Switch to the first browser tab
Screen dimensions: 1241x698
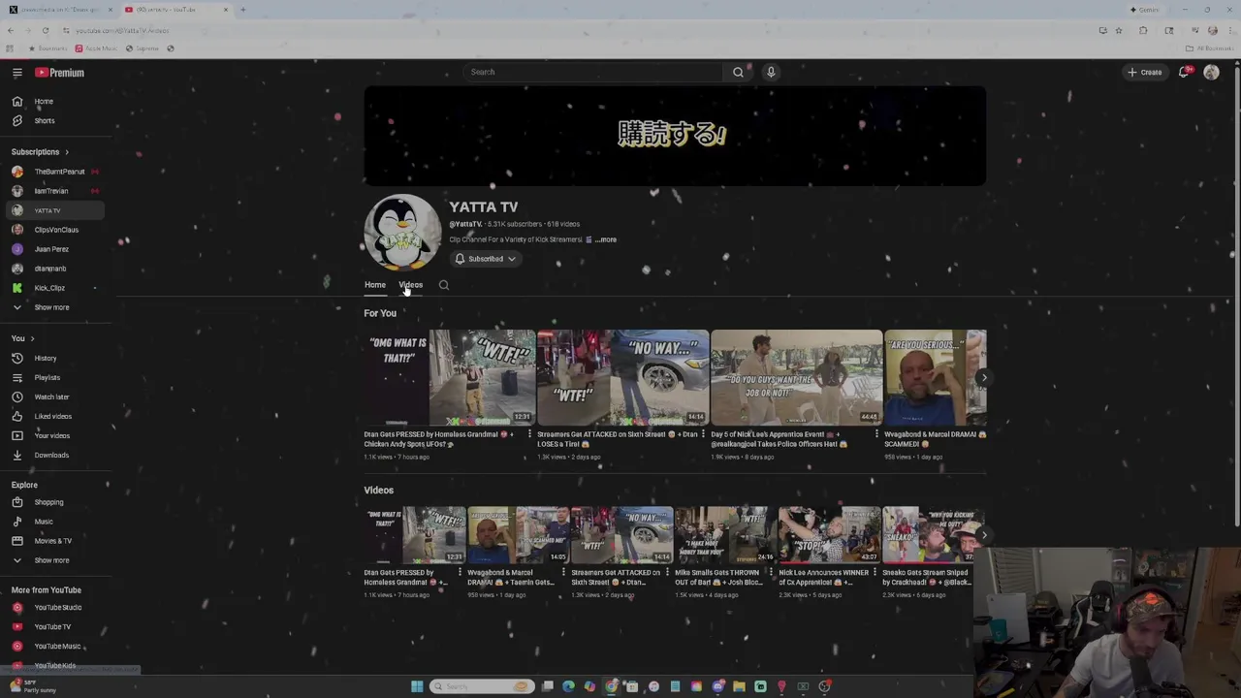point(60,10)
